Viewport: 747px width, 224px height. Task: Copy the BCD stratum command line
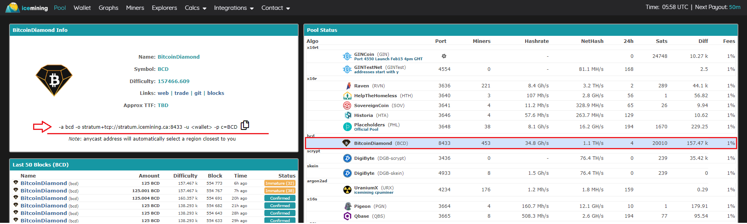point(245,125)
